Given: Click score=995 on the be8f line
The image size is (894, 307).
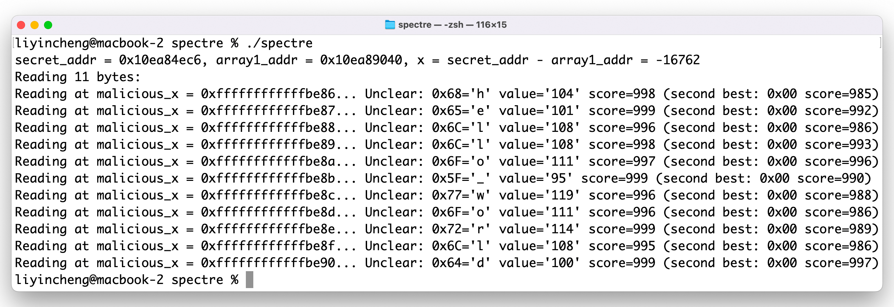Looking at the screenshot, I should (621, 246).
